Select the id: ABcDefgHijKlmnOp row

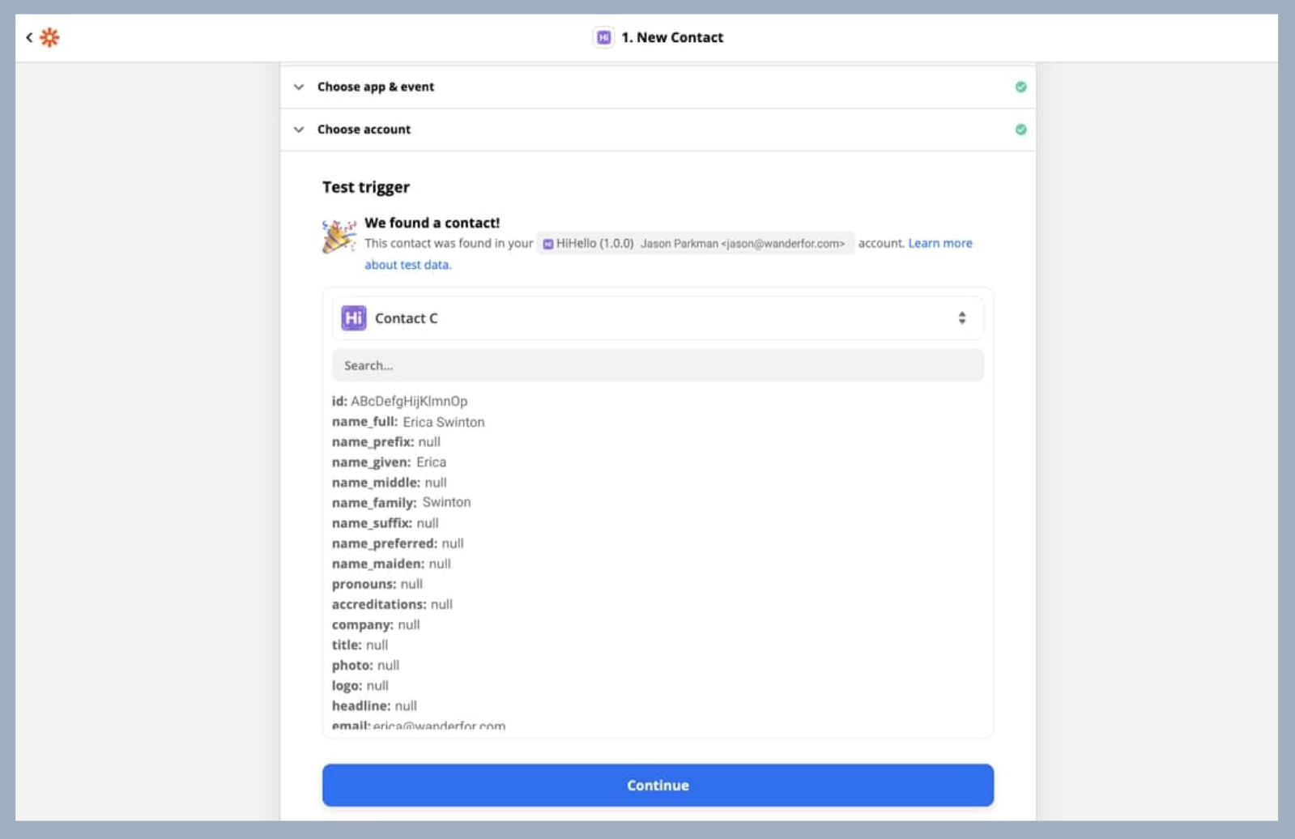[x=399, y=401]
